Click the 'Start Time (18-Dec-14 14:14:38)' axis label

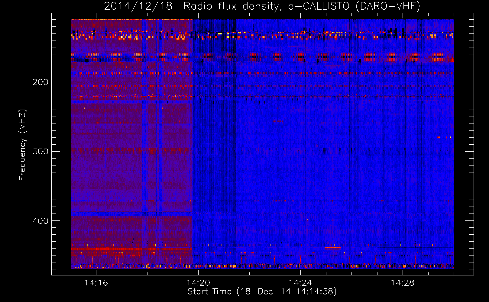click(262, 292)
